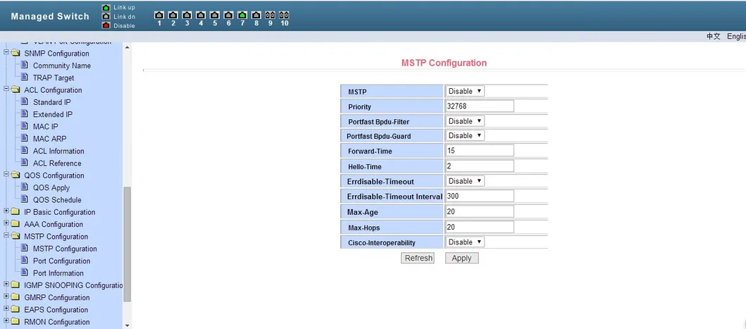Image resolution: width=746 pixels, height=329 pixels.
Task: Click the QOS Configuration folder icon
Action: coord(15,175)
